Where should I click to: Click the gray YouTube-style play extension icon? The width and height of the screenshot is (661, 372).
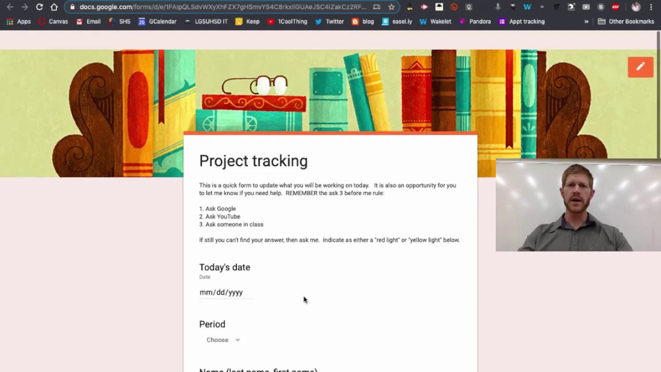[x=586, y=7]
